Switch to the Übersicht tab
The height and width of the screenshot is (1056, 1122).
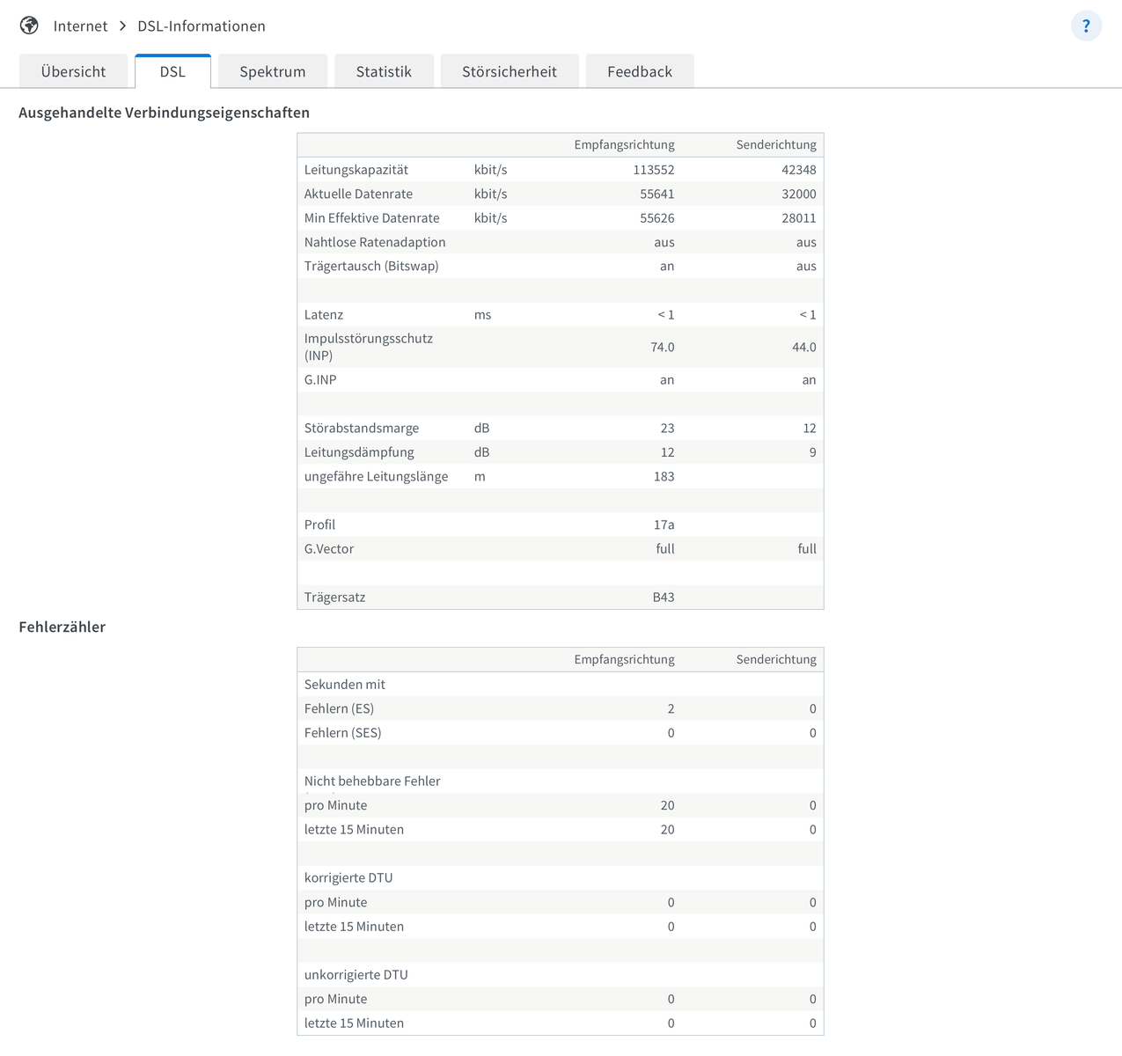click(73, 72)
